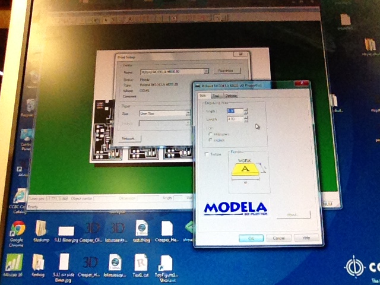This screenshot has height=285, width=380.
Task: Expand the paper Source dropdown in Print Setup
Action: (188, 123)
